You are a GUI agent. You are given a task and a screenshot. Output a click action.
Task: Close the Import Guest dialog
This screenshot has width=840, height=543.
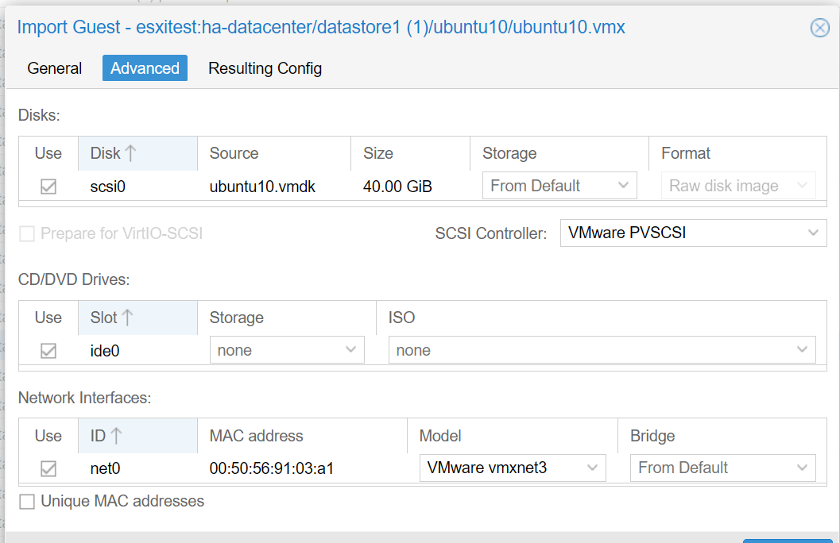819,28
